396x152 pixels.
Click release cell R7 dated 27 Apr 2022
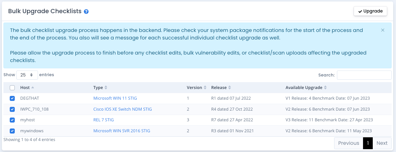click(232, 120)
